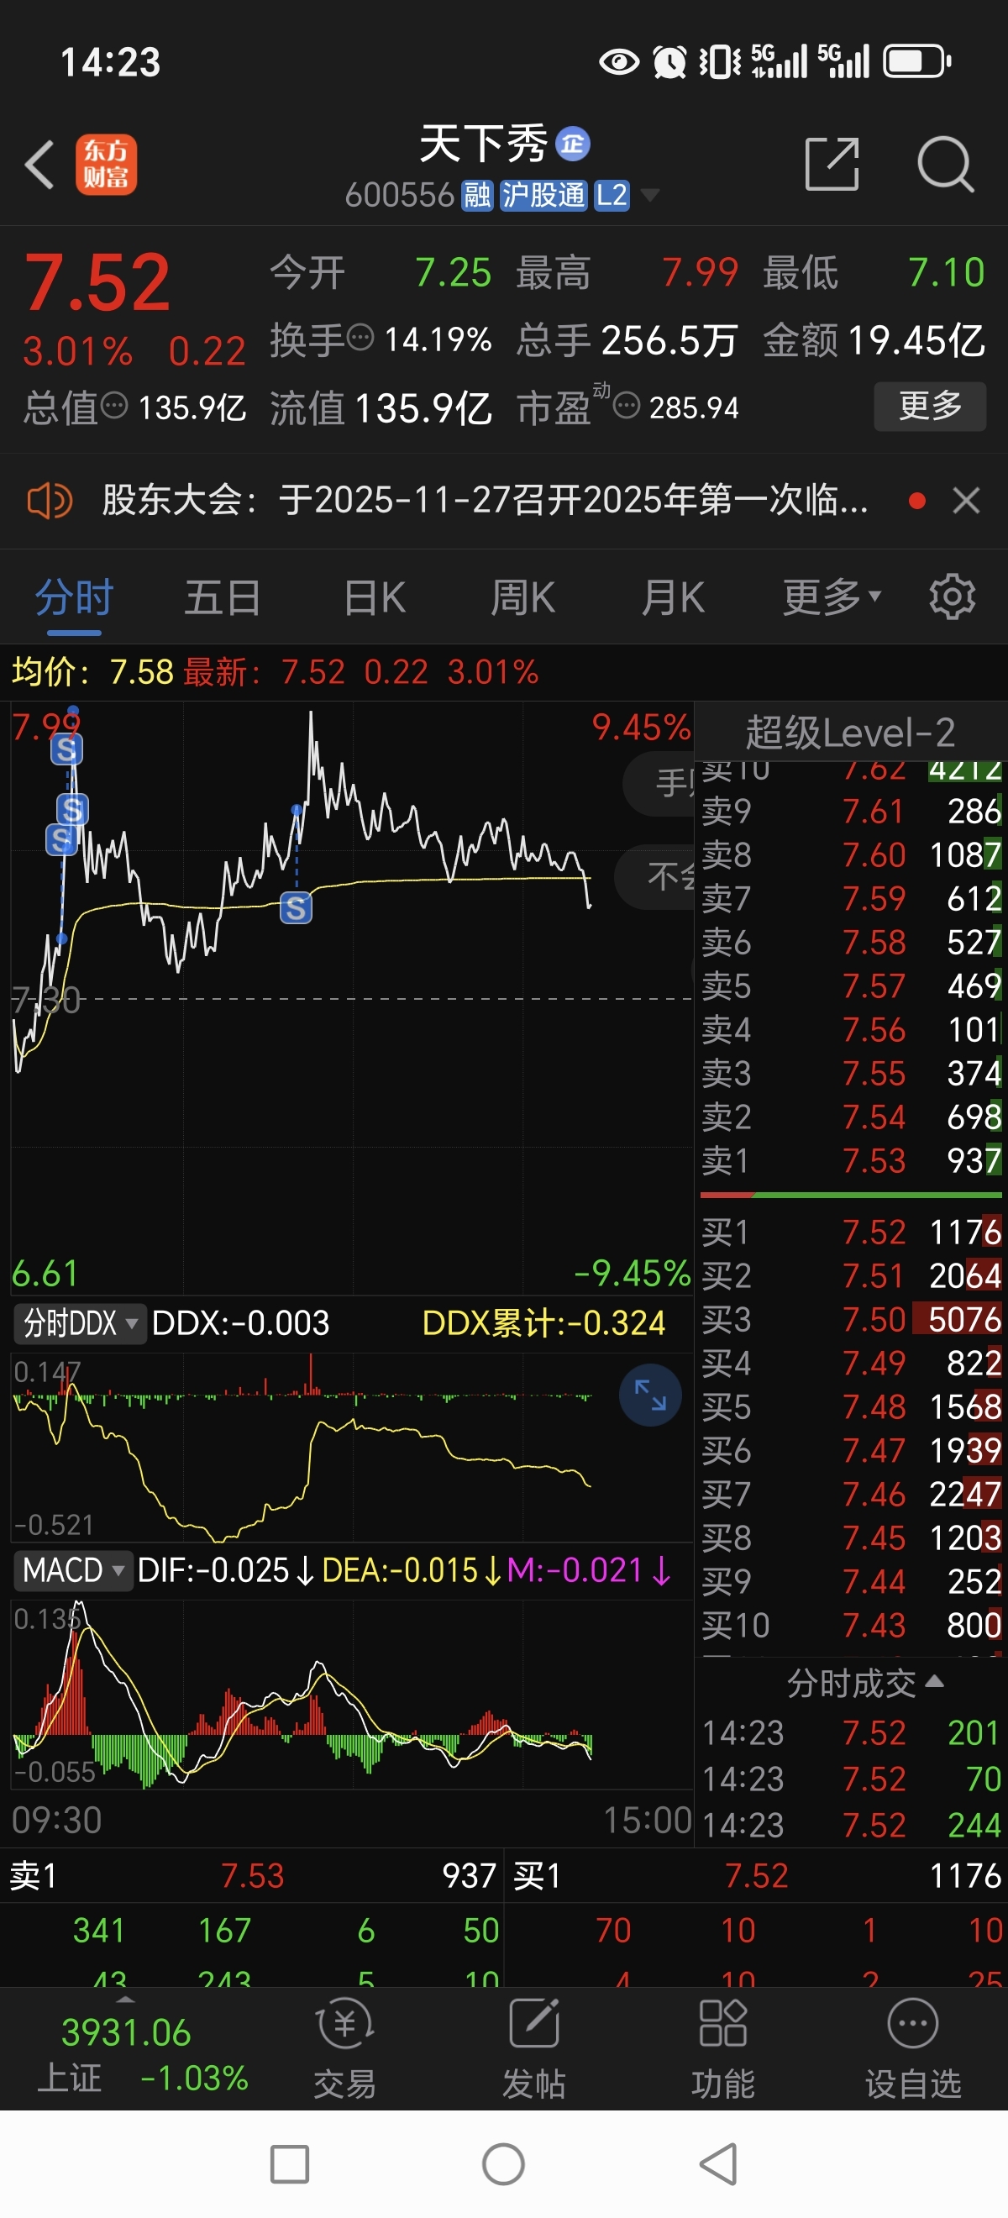Tap the S marker on average price line
The height and width of the screenshot is (2218, 1008).
click(x=295, y=907)
